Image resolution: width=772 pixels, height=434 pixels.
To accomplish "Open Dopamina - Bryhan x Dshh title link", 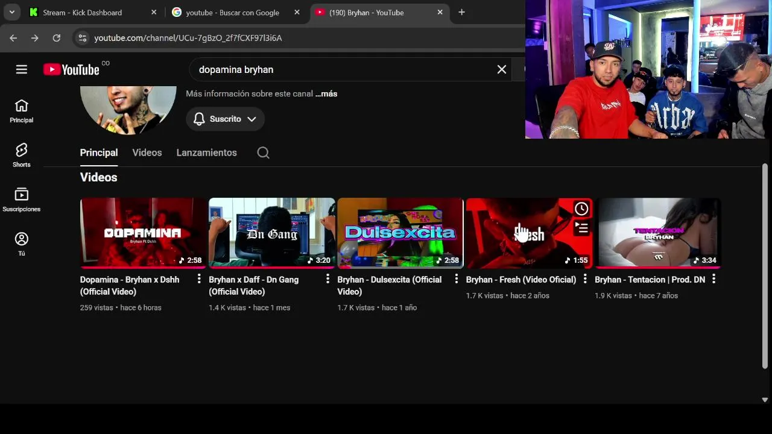I will coord(130,285).
